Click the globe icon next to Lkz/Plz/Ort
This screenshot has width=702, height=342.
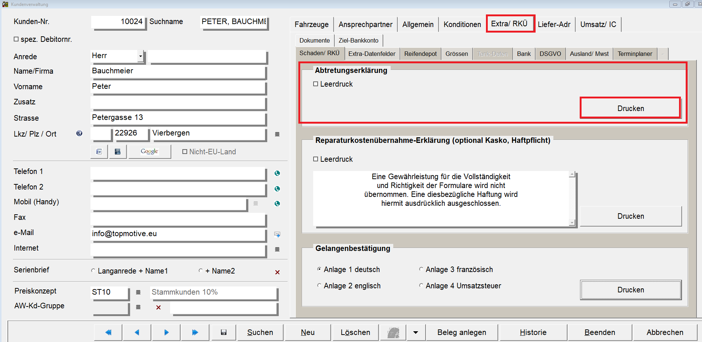(x=79, y=133)
